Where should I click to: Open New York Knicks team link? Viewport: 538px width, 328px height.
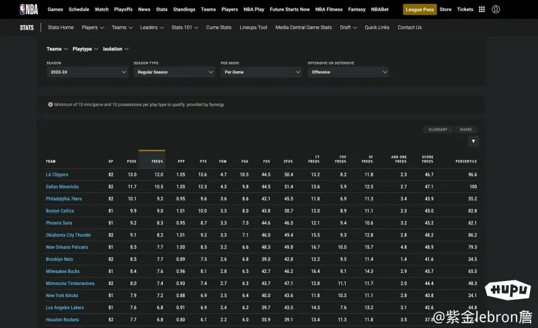pos(62,296)
